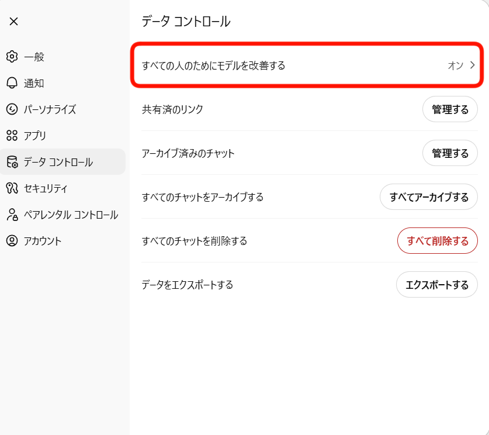The height and width of the screenshot is (435, 489).
Task: Open the すべての人のためにモデルを改善する setting
Action: (214, 65)
